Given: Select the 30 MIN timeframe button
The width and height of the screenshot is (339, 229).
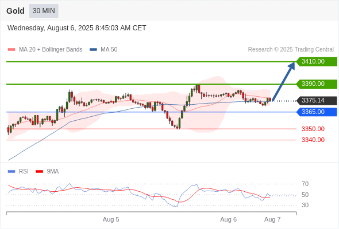Looking at the screenshot, I should (44, 11).
